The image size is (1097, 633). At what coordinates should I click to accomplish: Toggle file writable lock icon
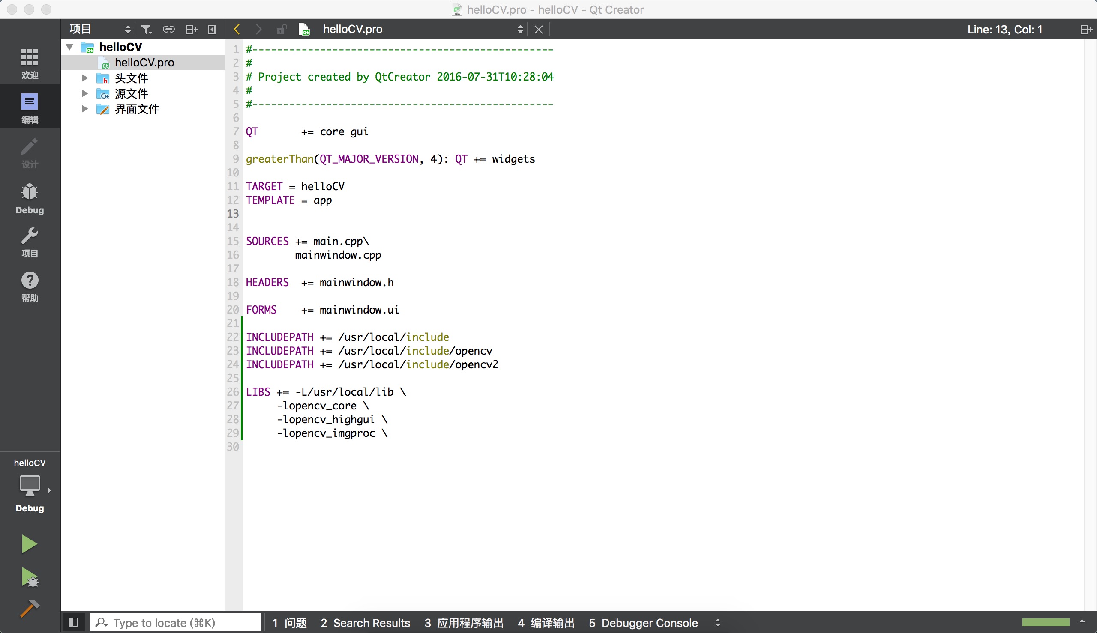click(282, 29)
